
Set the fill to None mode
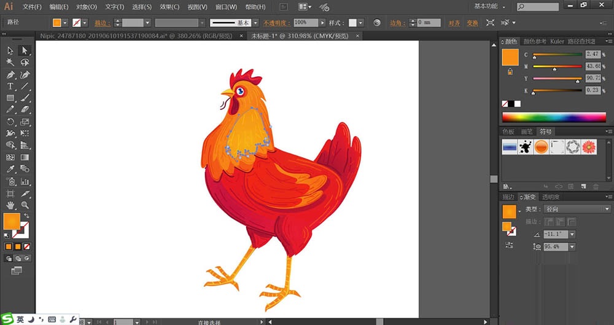[x=28, y=246]
